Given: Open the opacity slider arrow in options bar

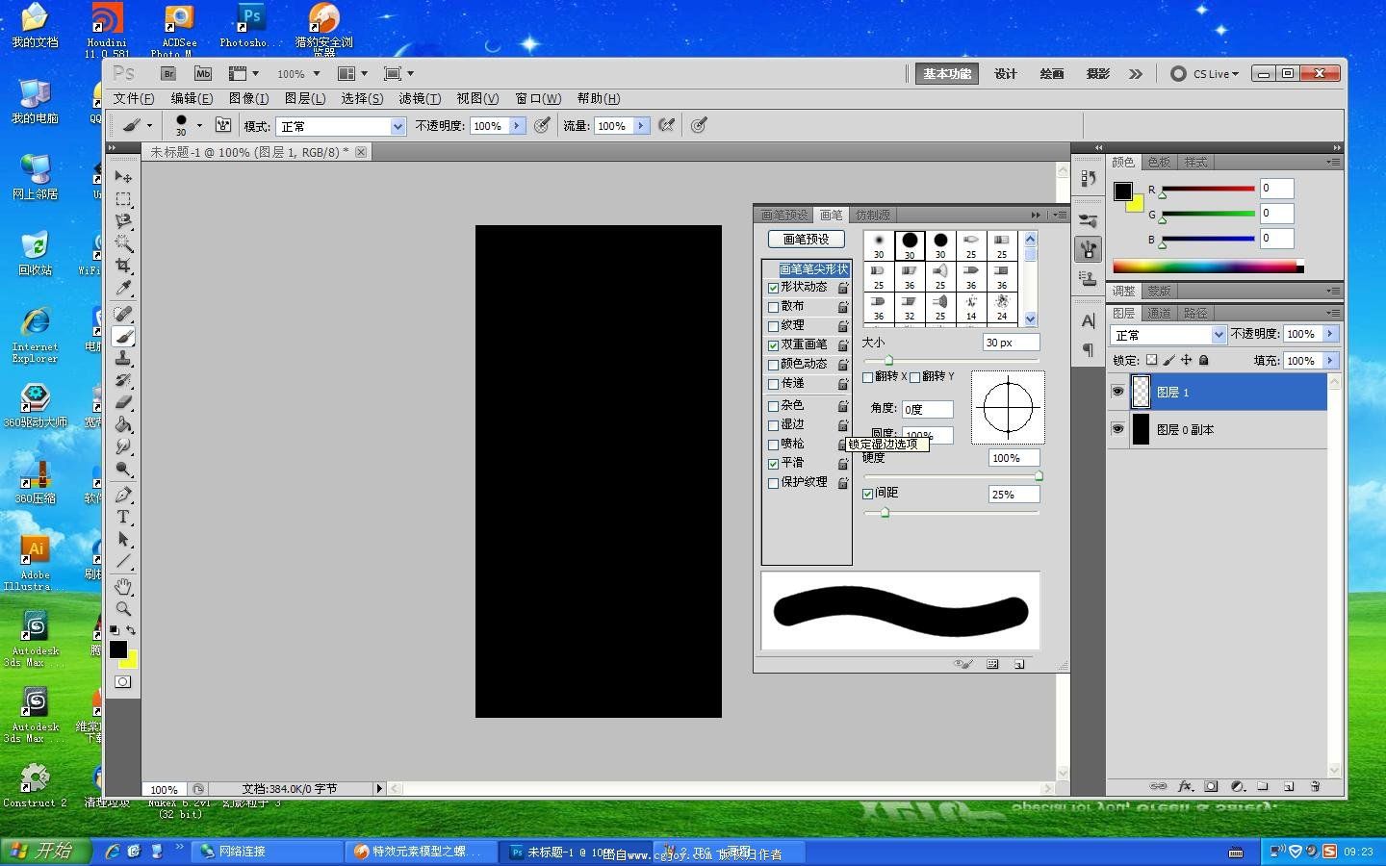Looking at the screenshot, I should 517,125.
